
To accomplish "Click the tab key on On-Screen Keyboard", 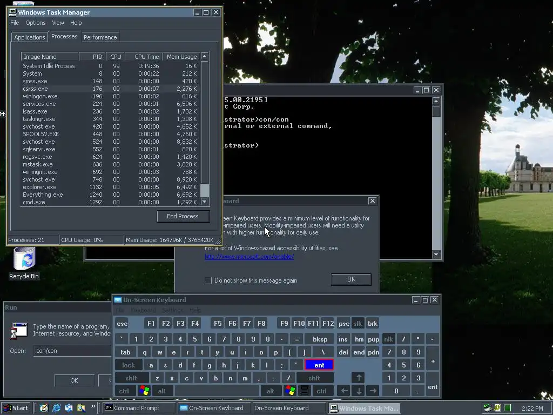I will [125, 352].
